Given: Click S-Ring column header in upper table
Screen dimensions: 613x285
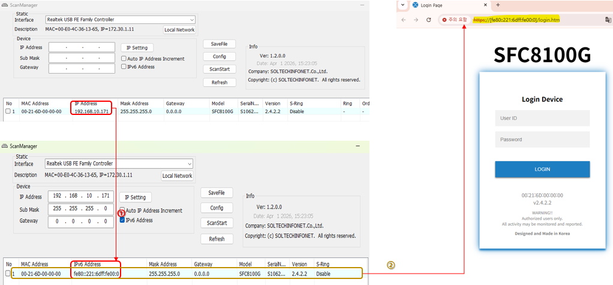Looking at the screenshot, I should coord(296,104).
